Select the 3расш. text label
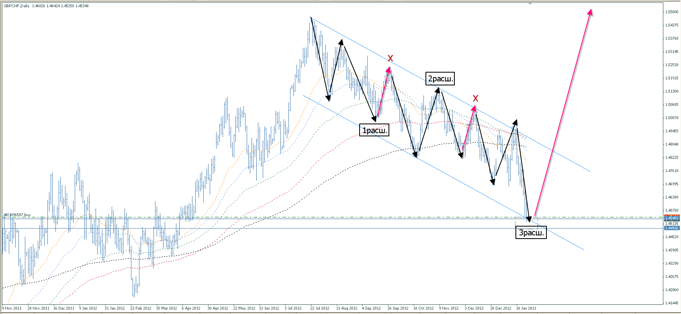This screenshot has height=314, width=681. tap(531, 233)
